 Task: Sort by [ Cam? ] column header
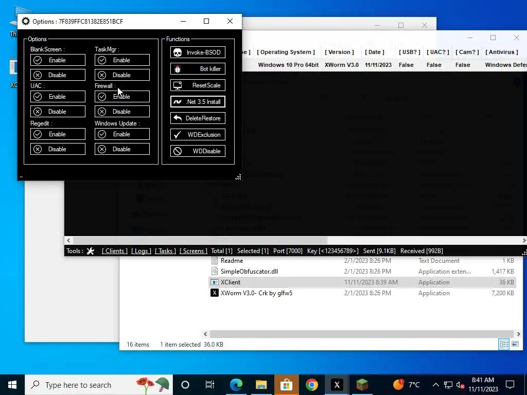click(467, 52)
